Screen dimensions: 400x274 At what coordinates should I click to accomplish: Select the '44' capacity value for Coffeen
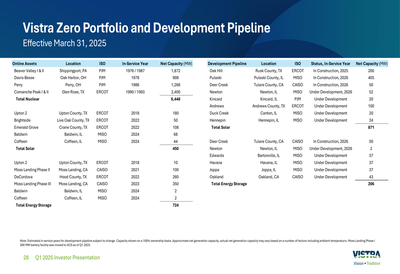coord(176,141)
